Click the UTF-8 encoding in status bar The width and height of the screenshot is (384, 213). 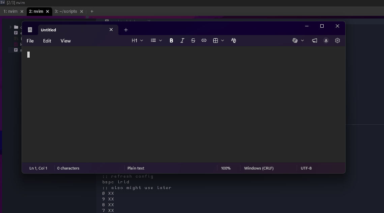[x=306, y=168]
